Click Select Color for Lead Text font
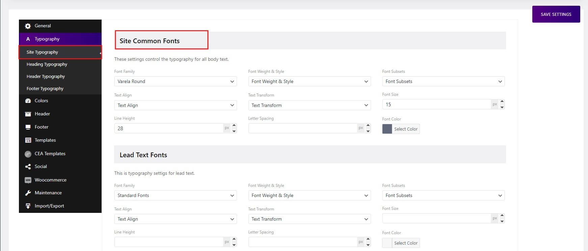 point(405,243)
